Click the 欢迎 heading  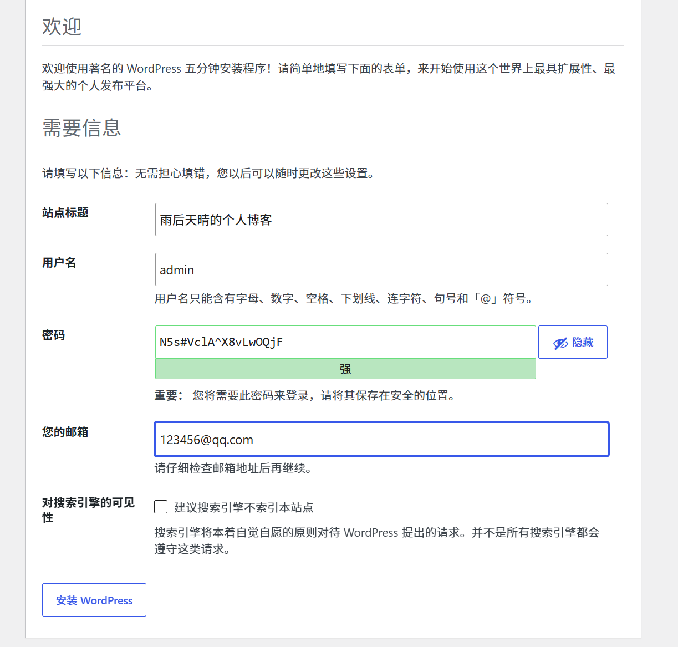pyautogui.click(x=62, y=26)
